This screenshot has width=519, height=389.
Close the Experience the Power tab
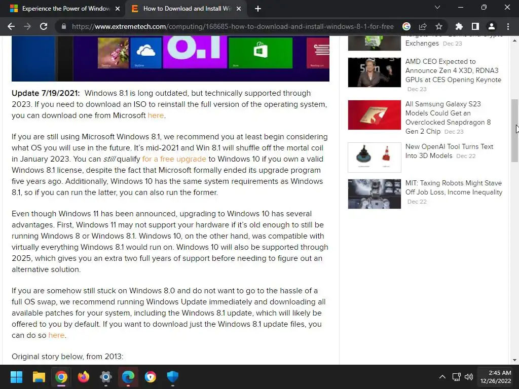click(118, 9)
